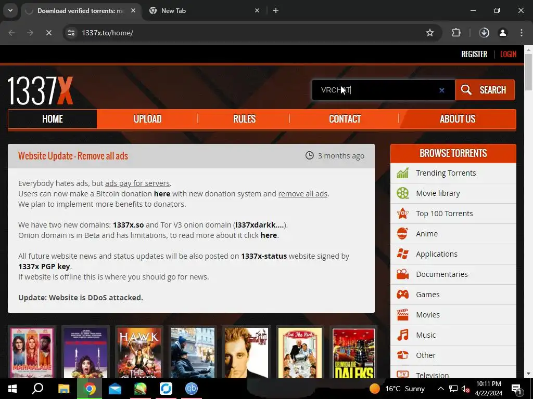The image size is (533, 399).
Task: Click the Website Update - Remove all ads heading
Action: point(73,156)
